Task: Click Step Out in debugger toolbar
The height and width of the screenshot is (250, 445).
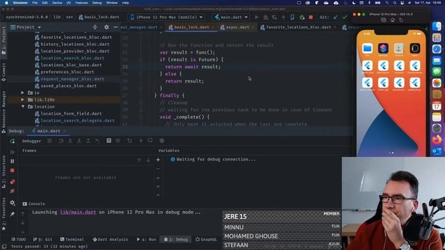Action: pos(88,141)
